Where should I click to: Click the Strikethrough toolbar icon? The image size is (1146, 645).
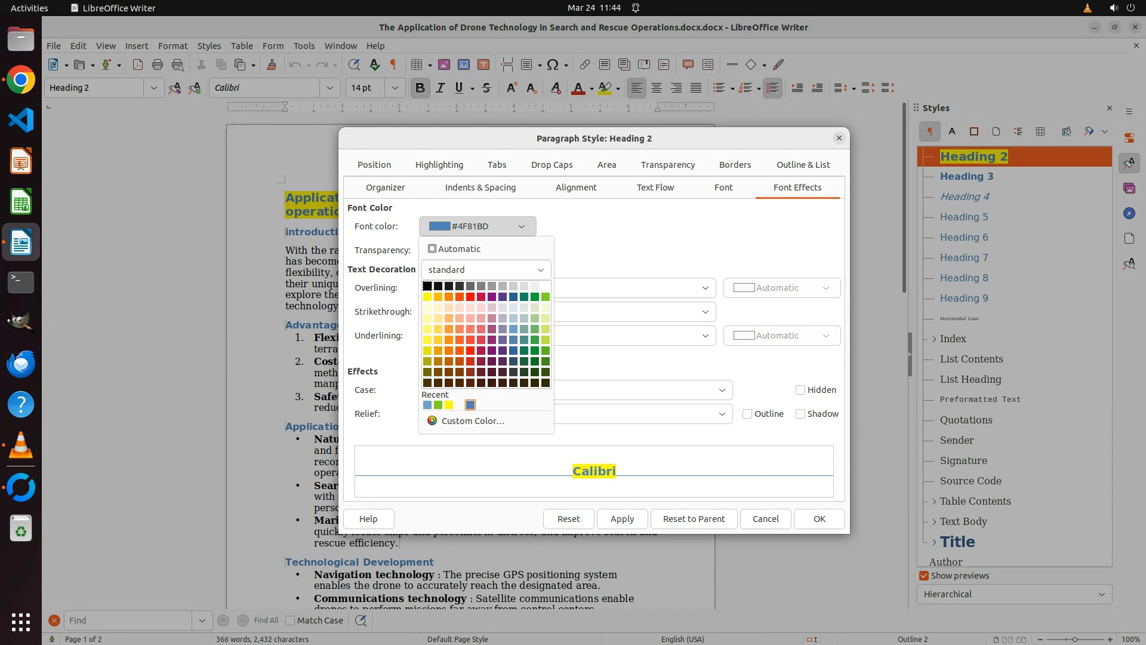coord(486,88)
